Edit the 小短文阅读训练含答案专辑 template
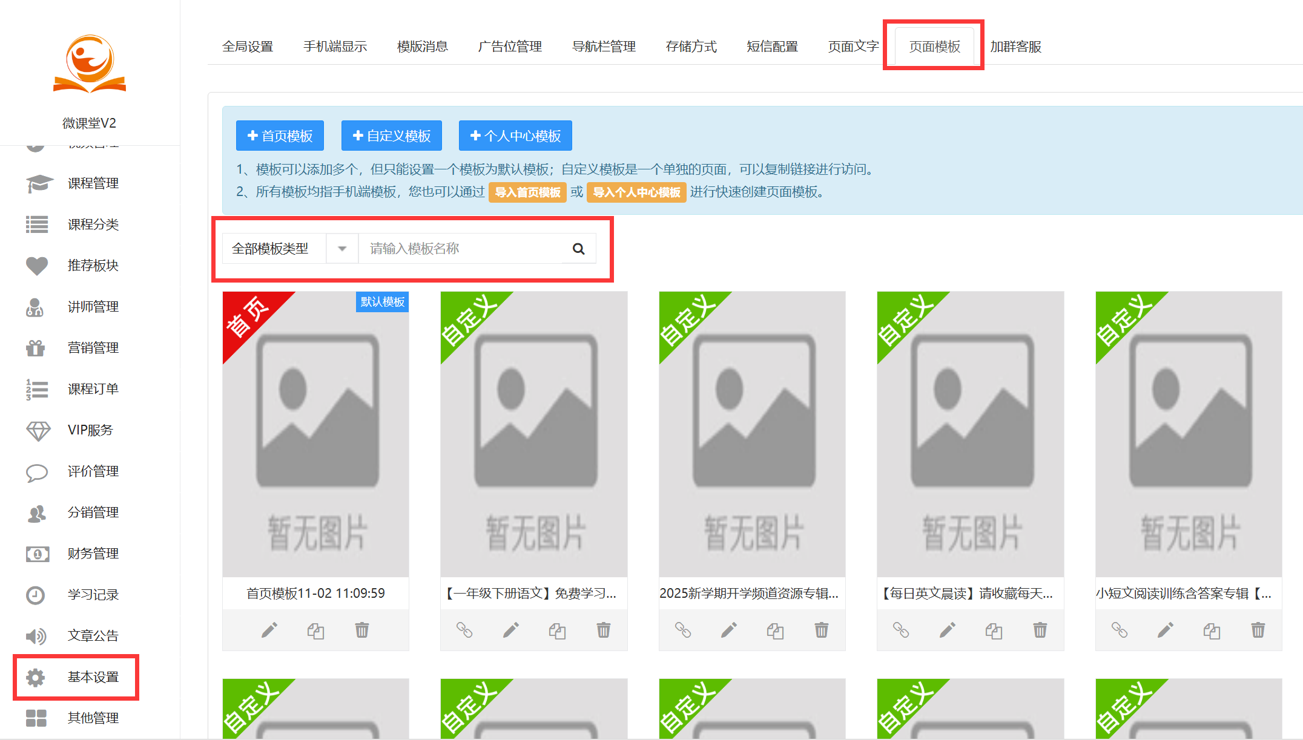1303x740 pixels. (1165, 630)
